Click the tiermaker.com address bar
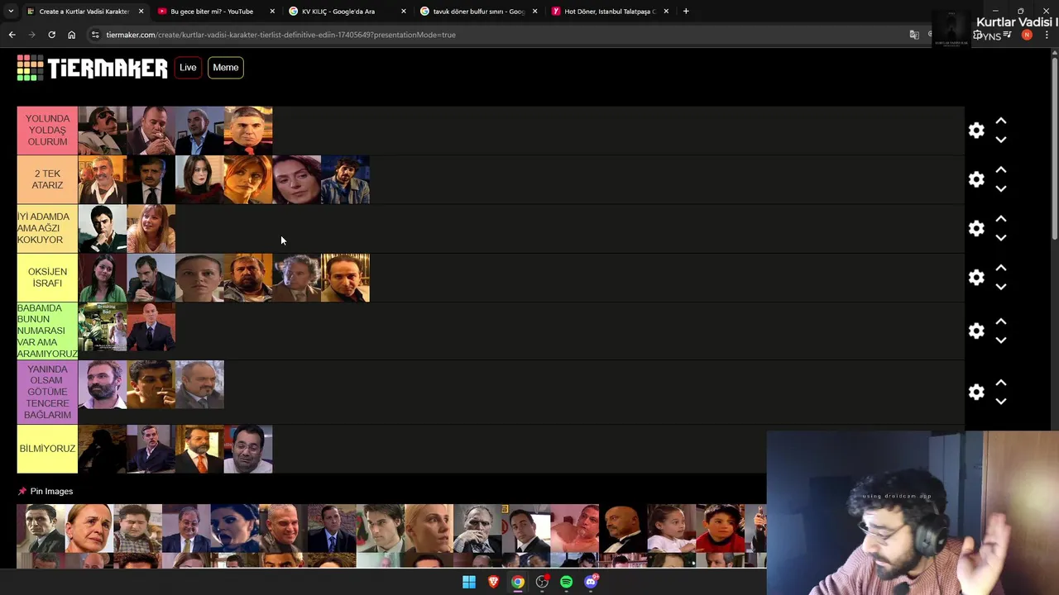 (496, 35)
